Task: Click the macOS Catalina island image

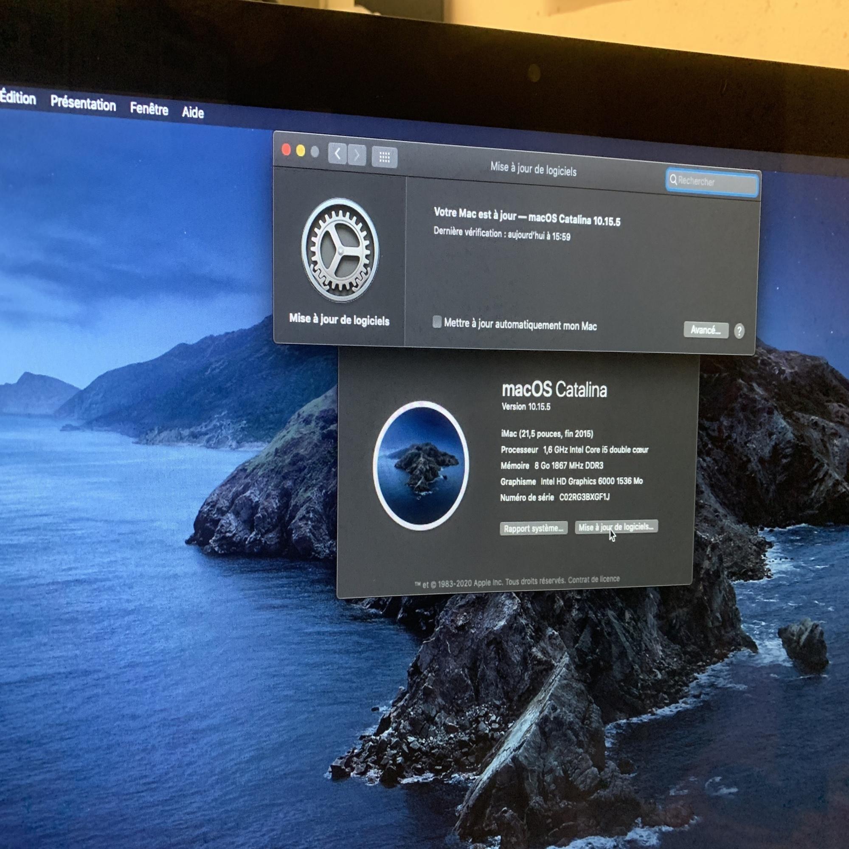Action: pyautogui.click(x=421, y=465)
